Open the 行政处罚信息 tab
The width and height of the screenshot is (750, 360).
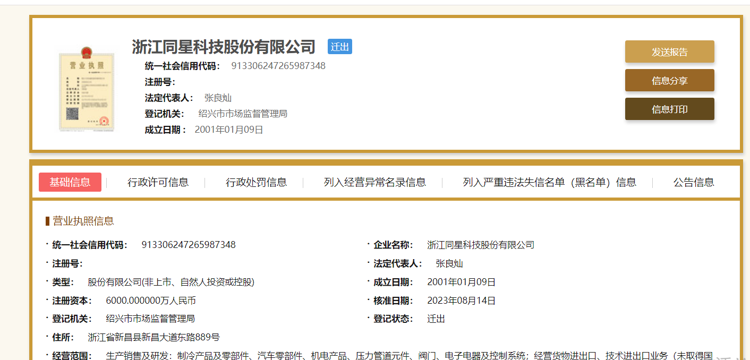[x=256, y=182]
